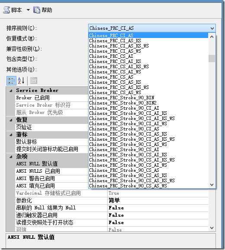Select Chinese_PRC_Stroke_90_CS_AI_WS collation
This screenshot has height=250, width=225.
coord(148,165)
